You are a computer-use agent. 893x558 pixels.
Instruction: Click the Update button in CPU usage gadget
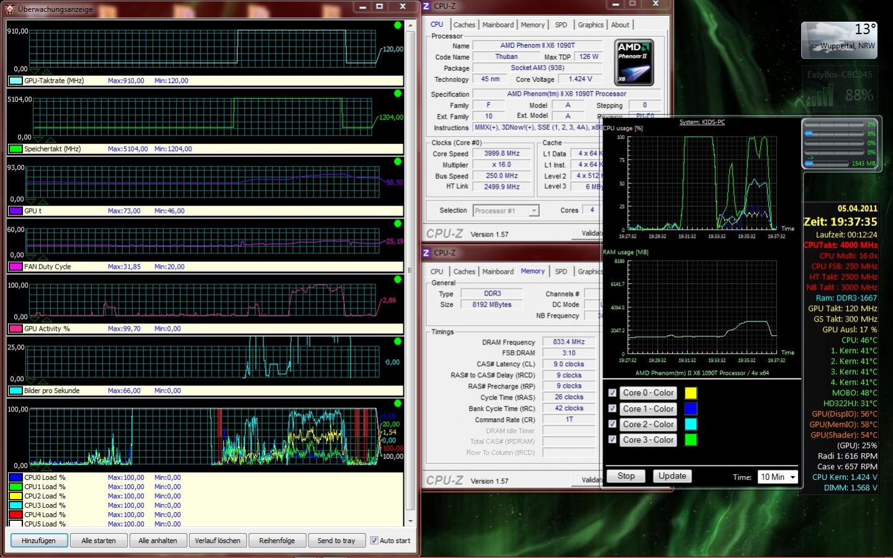click(672, 476)
